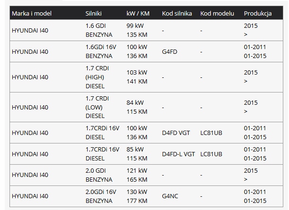Click the '1.7 CRDI (LOW) DIESEL' engine cell

98,107
